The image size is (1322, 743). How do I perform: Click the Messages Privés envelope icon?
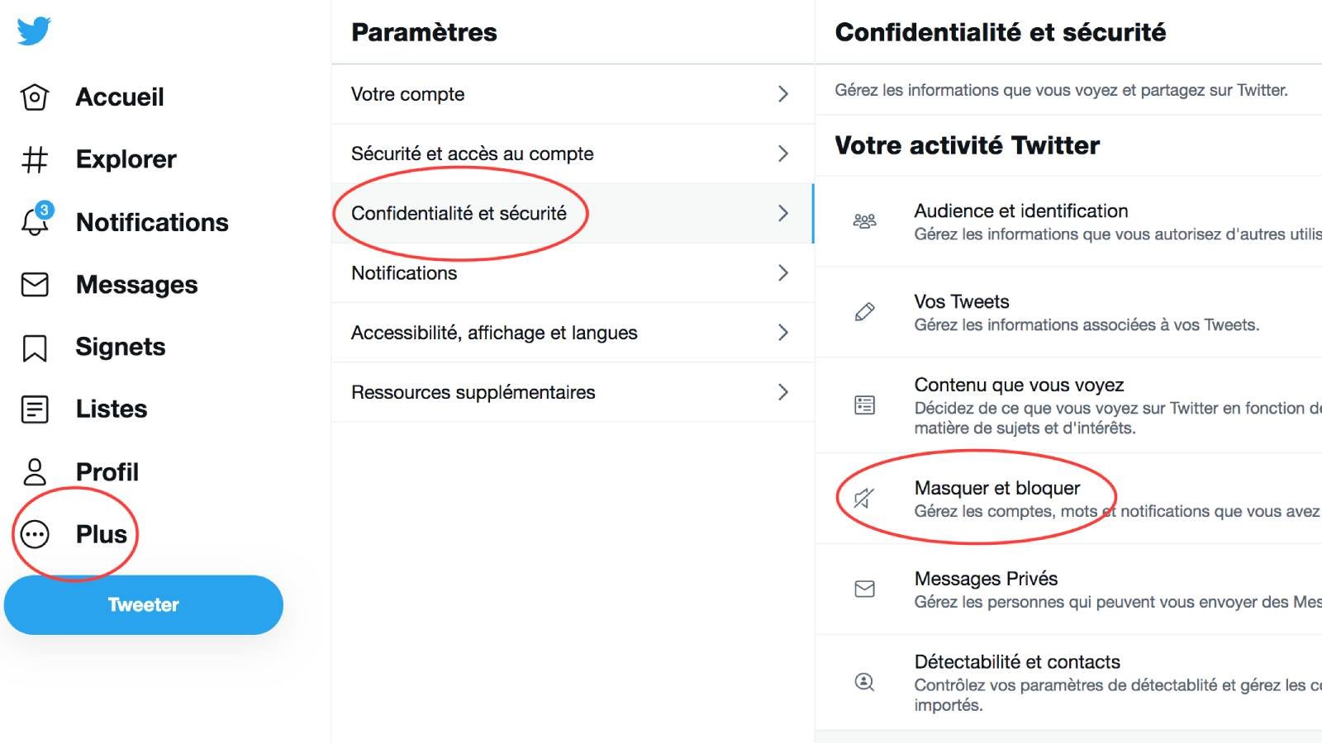pyautogui.click(x=864, y=589)
